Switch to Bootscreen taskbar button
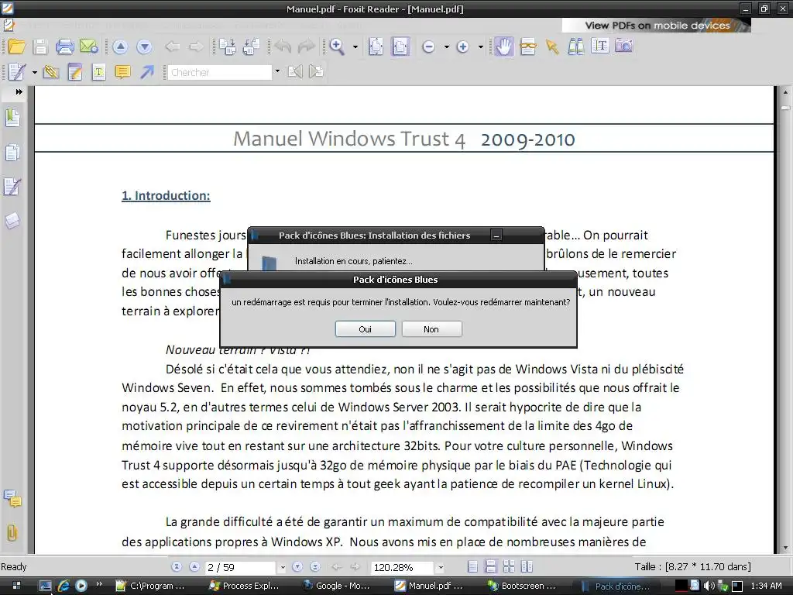This screenshot has height=595, width=793. point(522,586)
